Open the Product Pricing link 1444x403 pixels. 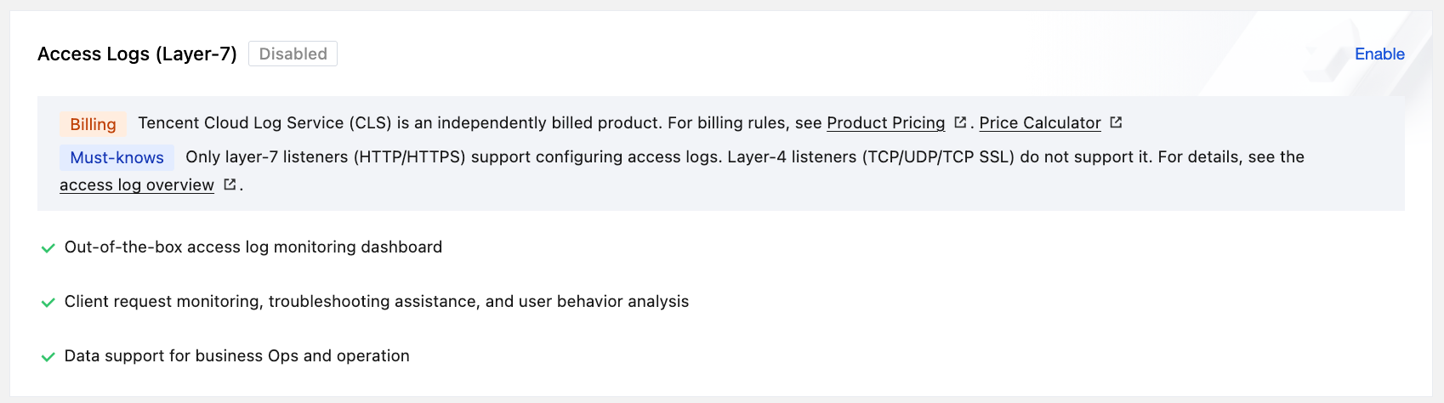[885, 123]
